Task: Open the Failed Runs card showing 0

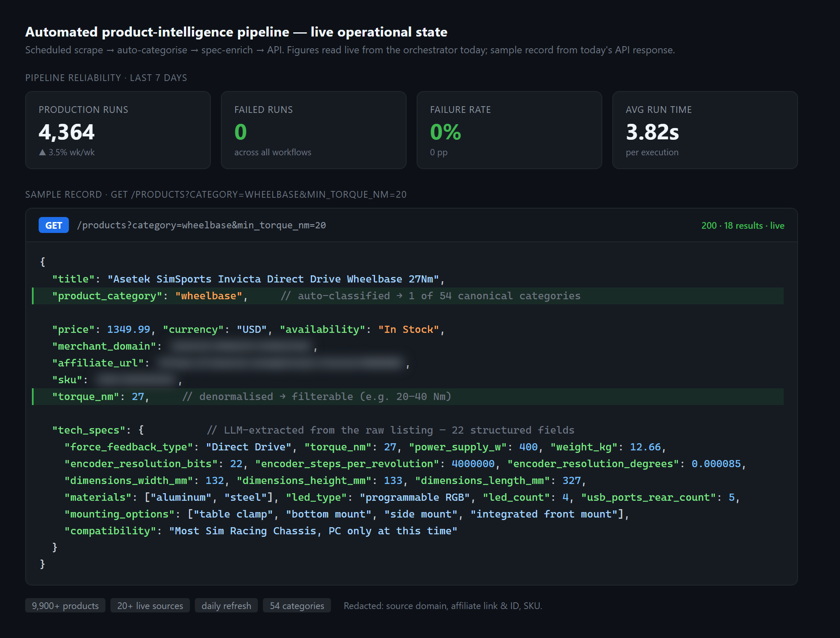Action: pos(314,130)
